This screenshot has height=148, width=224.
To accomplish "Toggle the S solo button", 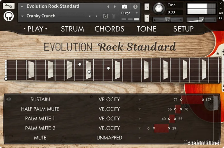I will pos(147,6).
